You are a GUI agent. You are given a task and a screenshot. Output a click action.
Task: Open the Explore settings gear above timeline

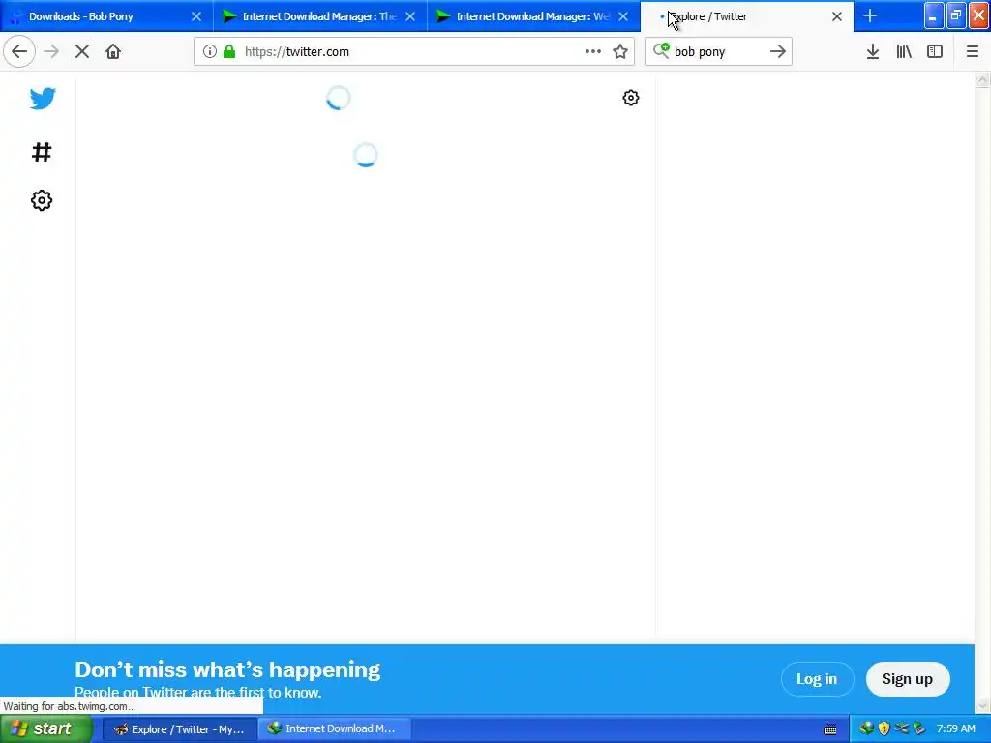[x=631, y=98]
